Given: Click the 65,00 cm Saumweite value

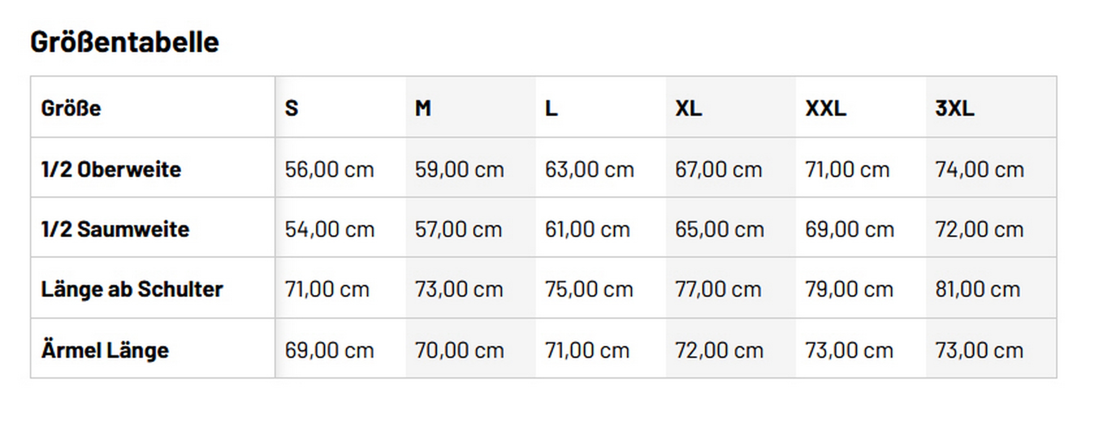Looking at the screenshot, I should pyautogui.click(x=719, y=229).
